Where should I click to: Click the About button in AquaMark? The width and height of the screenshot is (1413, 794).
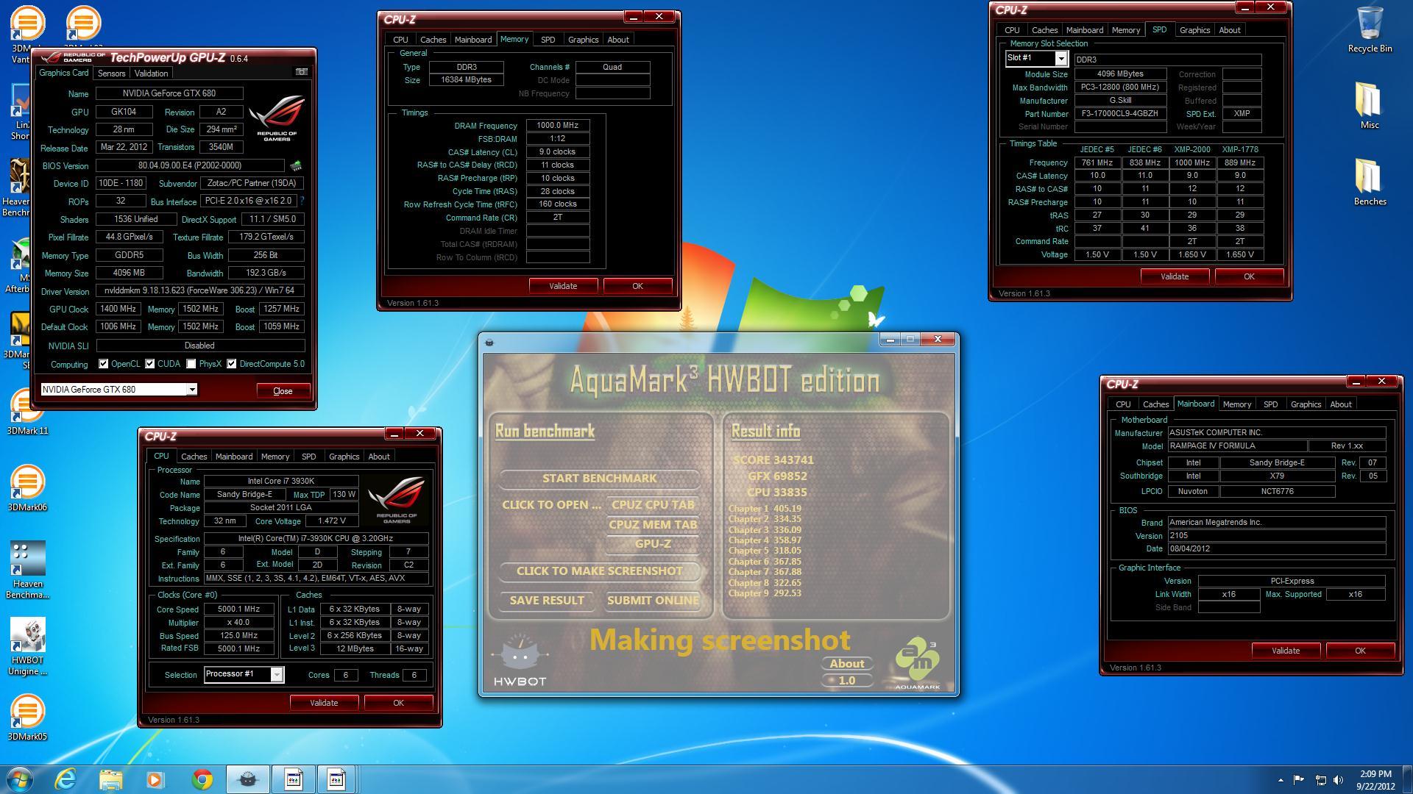click(x=847, y=664)
